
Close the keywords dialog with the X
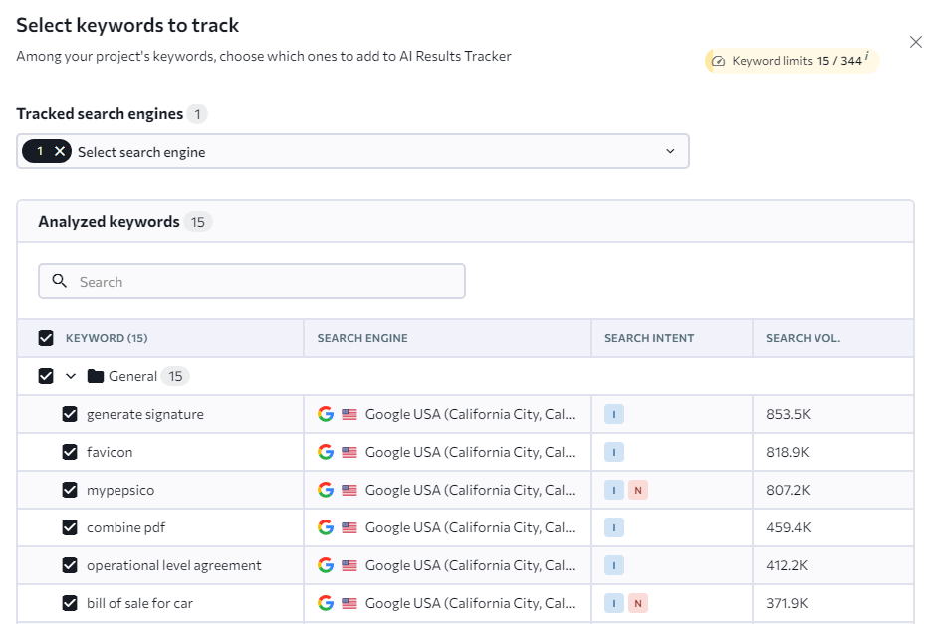click(x=915, y=42)
